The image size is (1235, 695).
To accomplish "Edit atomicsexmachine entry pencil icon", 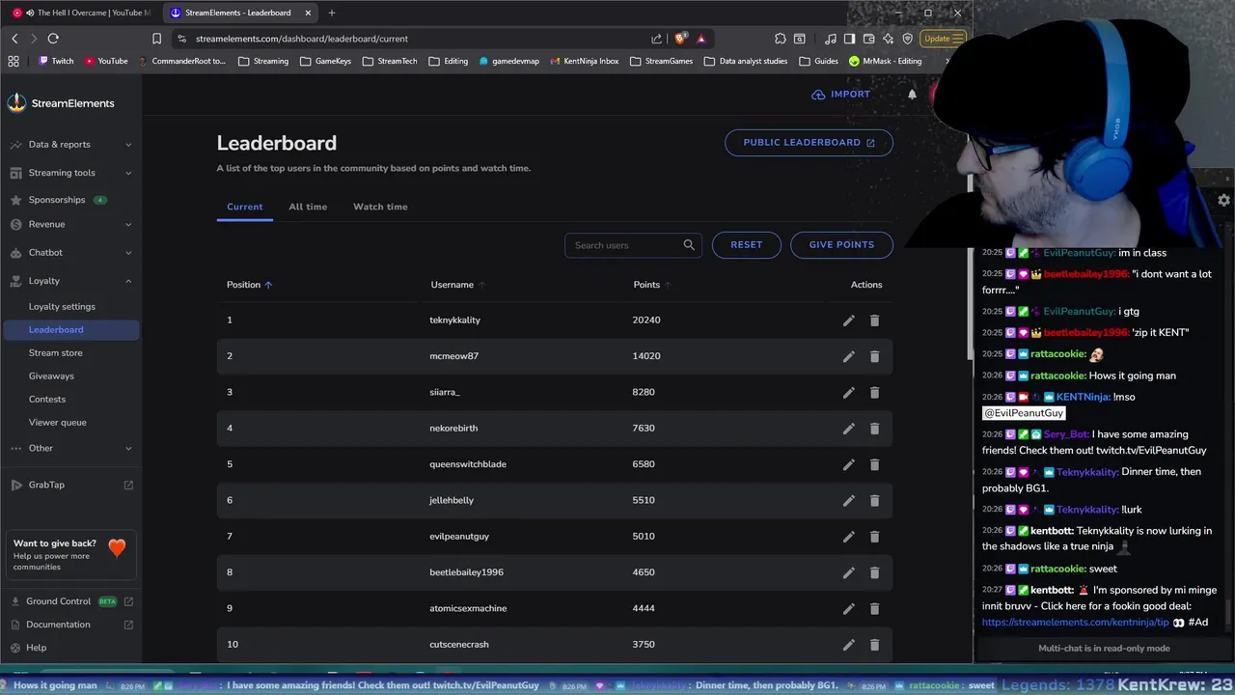I will click(849, 608).
